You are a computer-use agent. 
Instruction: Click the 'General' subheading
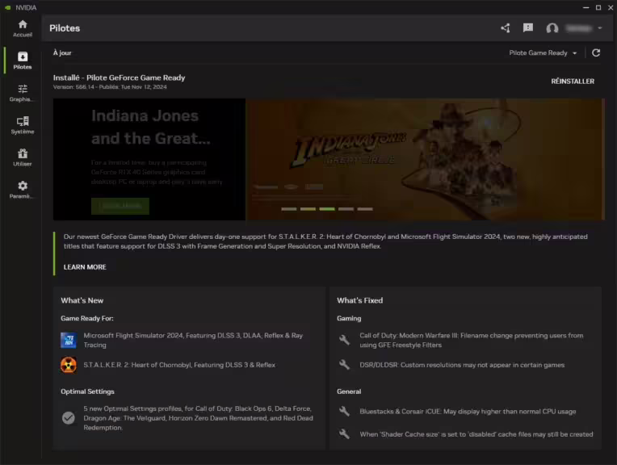click(x=349, y=392)
